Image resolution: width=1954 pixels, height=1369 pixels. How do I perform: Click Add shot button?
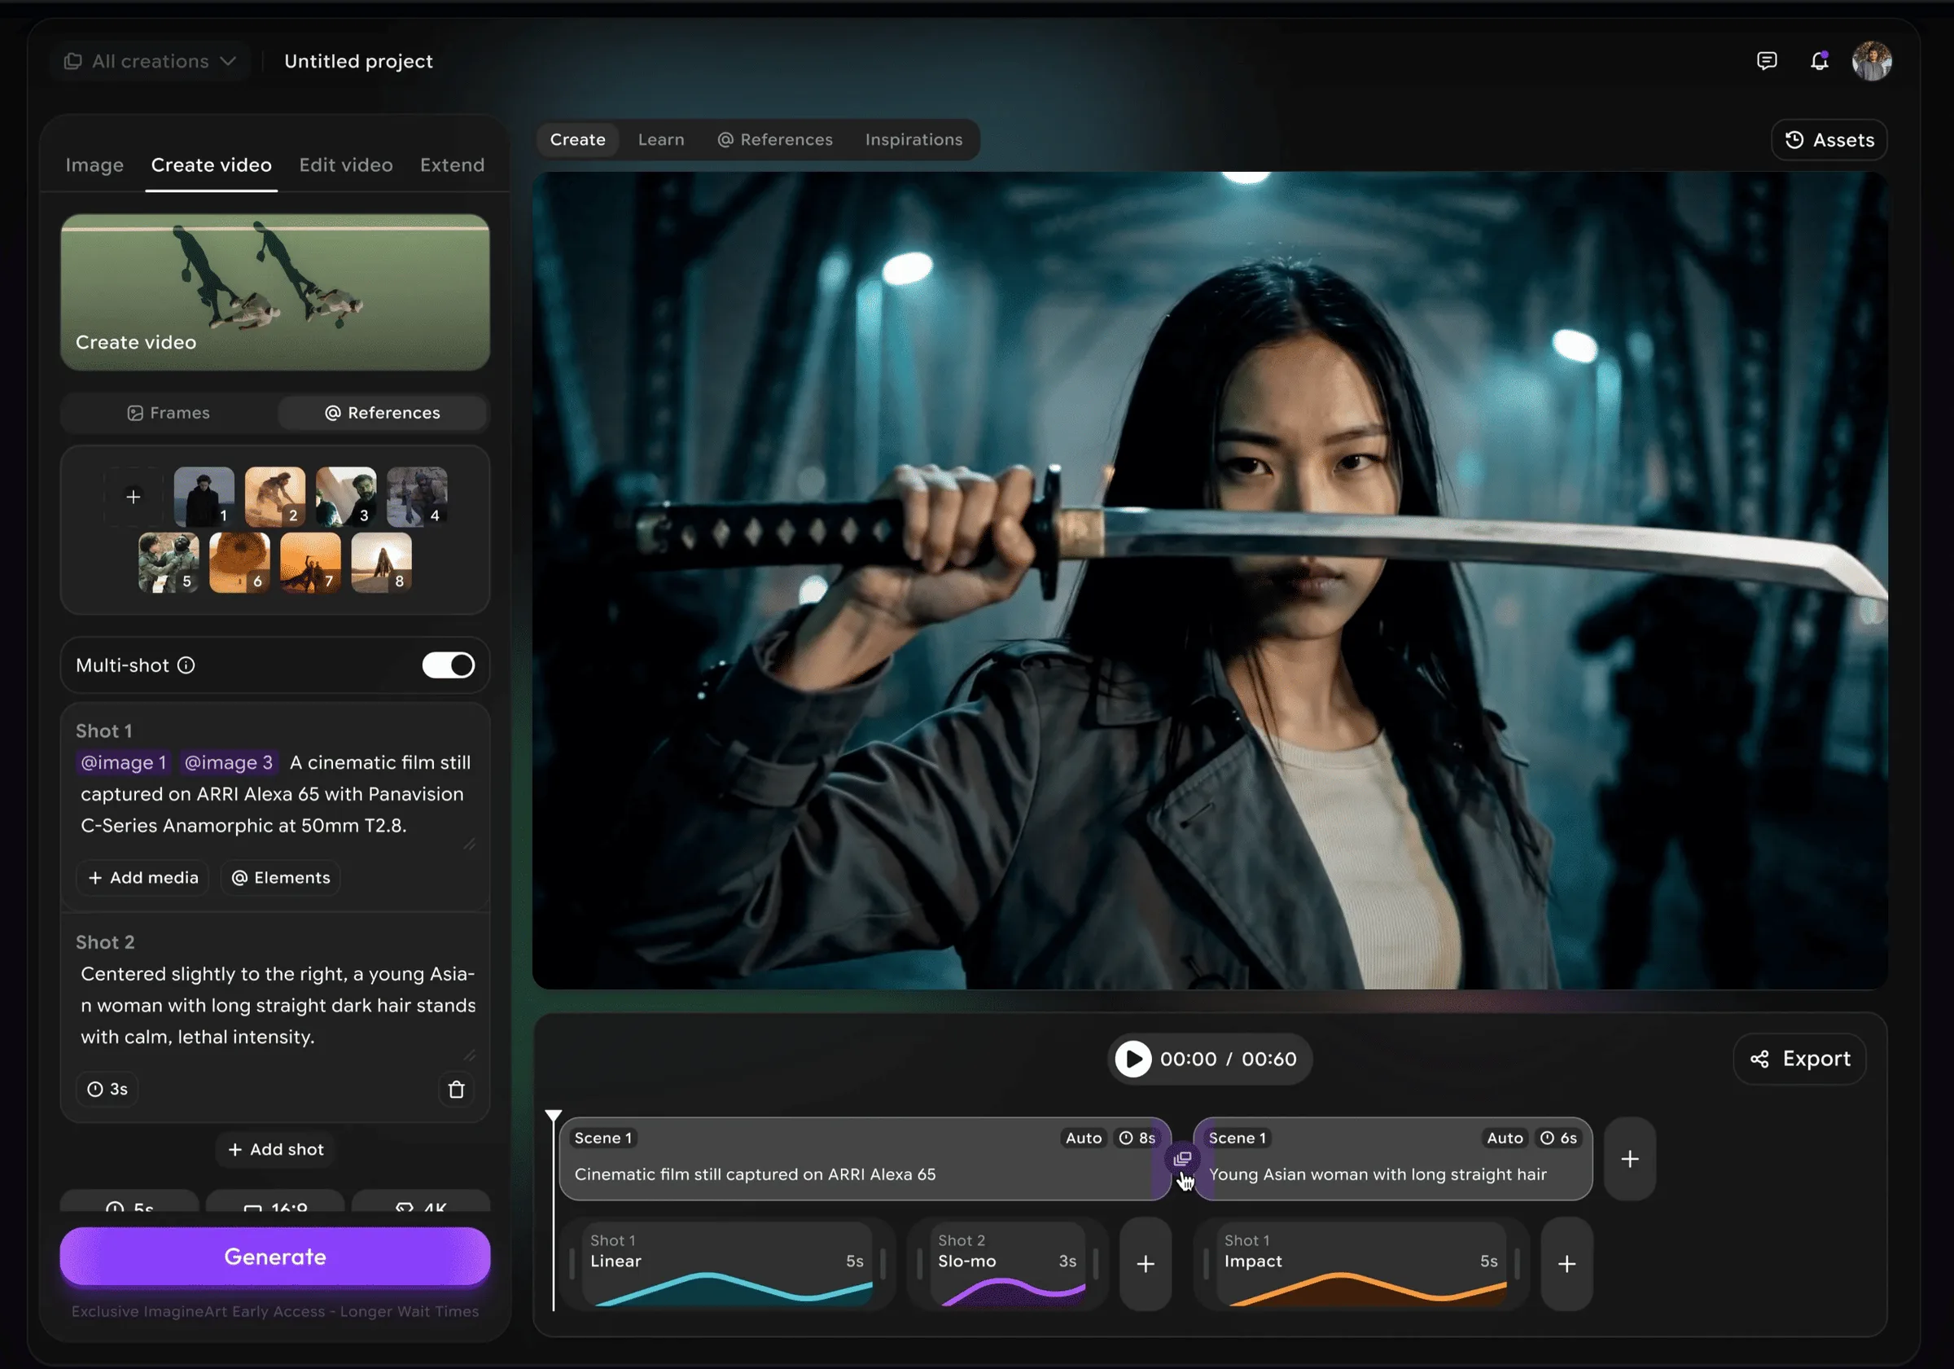pos(275,1148)
